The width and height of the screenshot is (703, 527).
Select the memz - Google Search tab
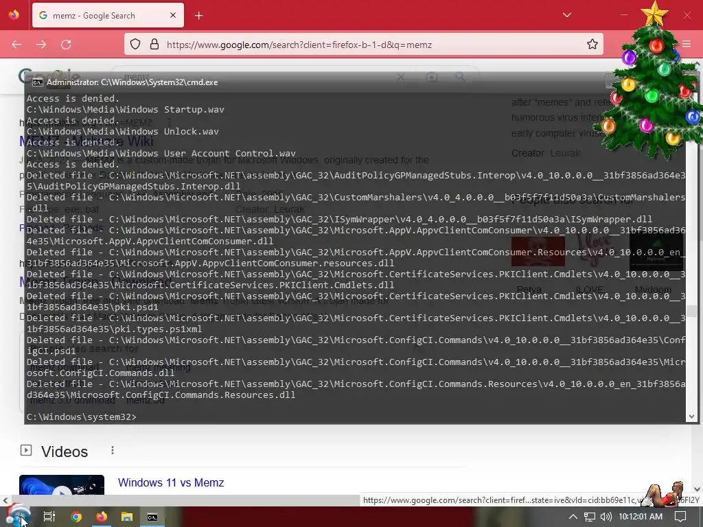click(108, 15)
